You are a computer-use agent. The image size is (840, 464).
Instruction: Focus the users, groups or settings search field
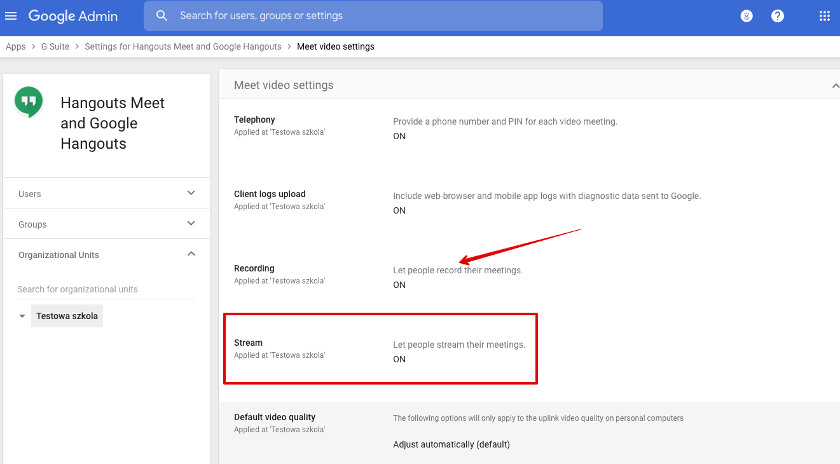pyautogui.click(x=373, y=16)
